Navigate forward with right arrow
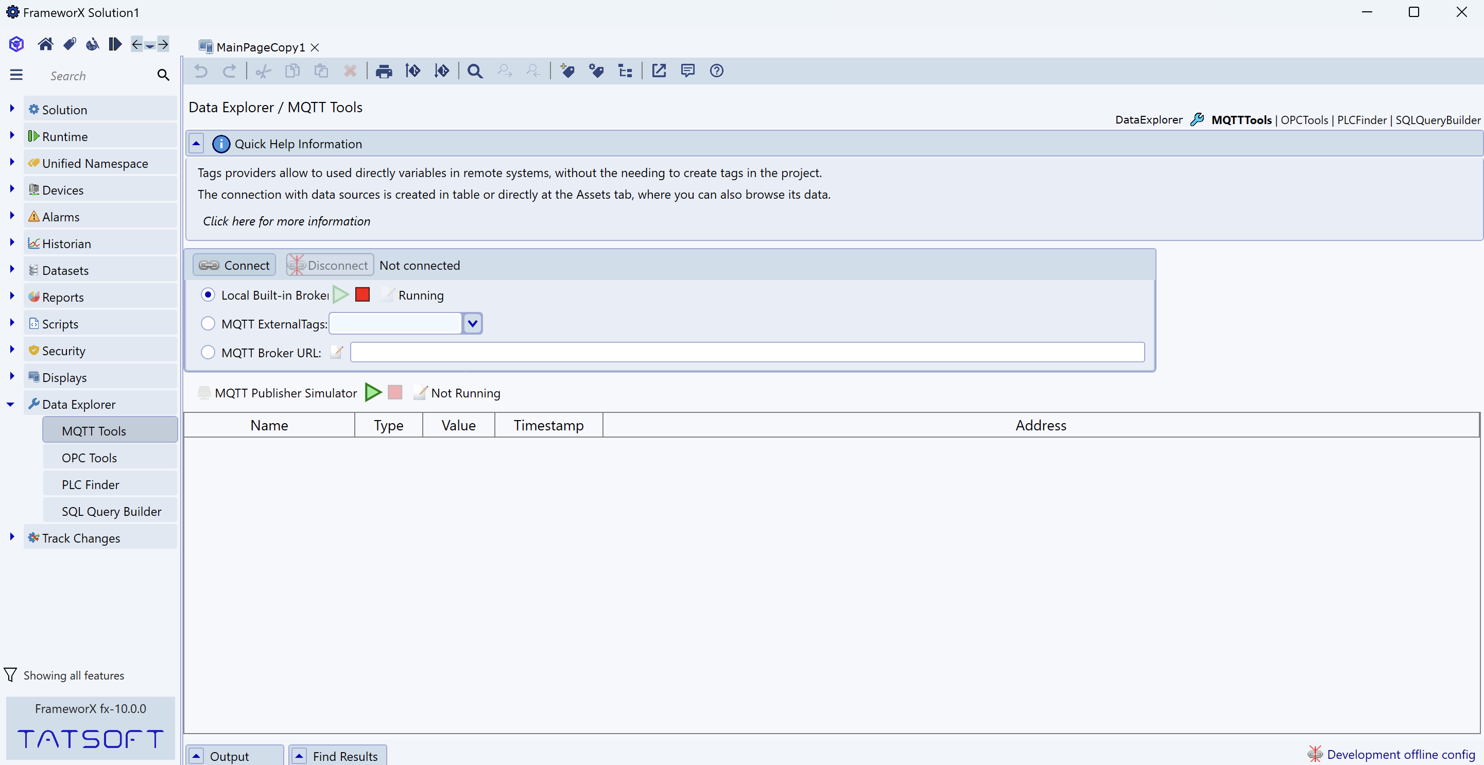 [x=163, y=44]
